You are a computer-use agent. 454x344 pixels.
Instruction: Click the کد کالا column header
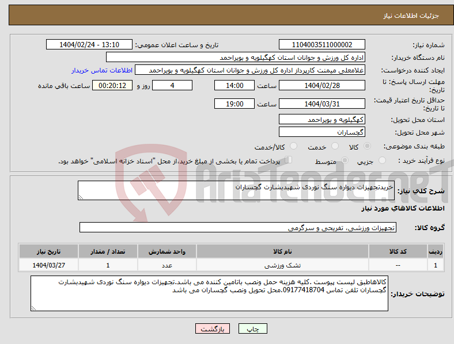(398, 251)
